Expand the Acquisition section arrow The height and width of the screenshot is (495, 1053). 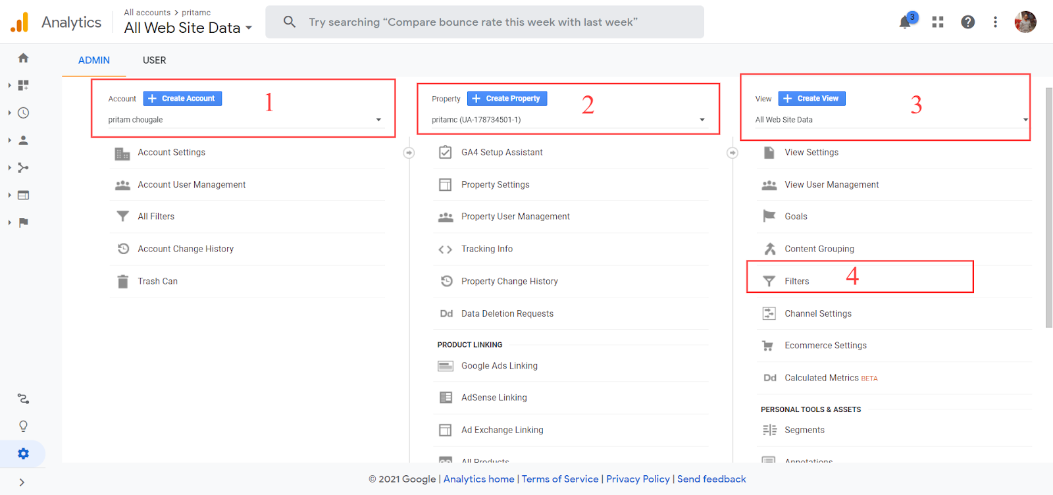click(10, 168)
